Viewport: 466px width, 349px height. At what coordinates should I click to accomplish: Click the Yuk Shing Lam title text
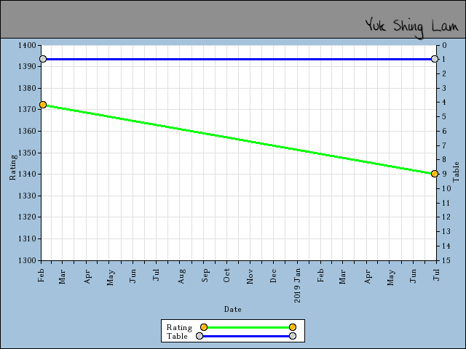(x=412, y=27)
